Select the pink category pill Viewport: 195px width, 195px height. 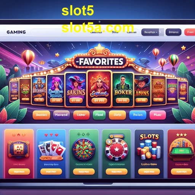click(158, 115)
